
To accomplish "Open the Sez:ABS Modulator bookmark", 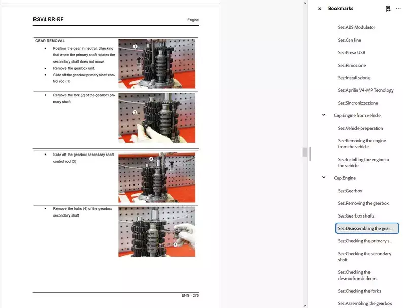I will 356,27.
